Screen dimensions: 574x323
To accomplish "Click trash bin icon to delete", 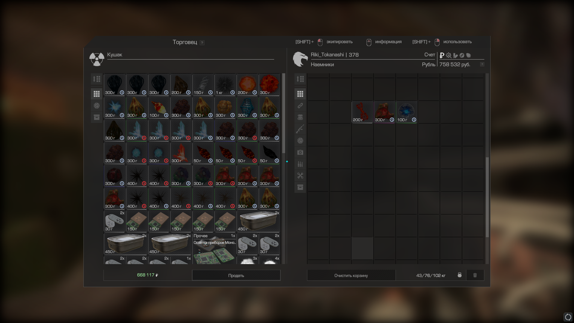I will [x=475, y=275].
